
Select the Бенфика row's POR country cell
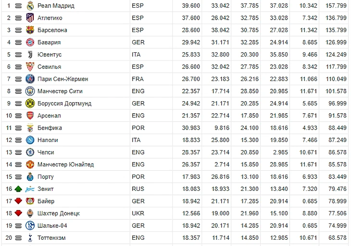[138, 128]
